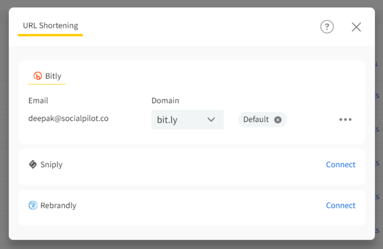Connect the Rebrandly account
Viewport: 383px width, 249px height.
click(340, 206)
